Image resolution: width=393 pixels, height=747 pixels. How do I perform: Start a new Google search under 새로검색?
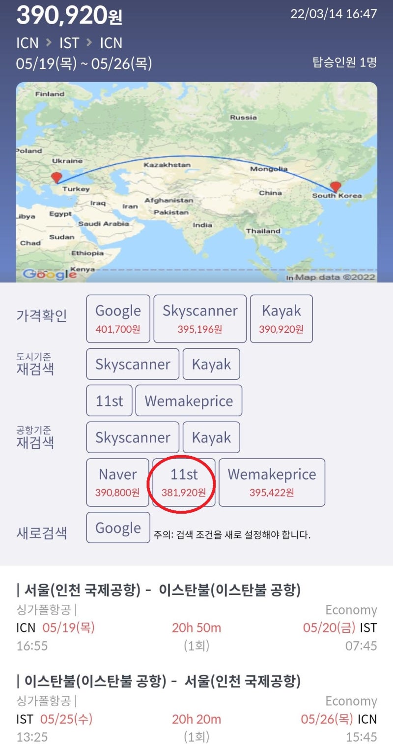tap(118, 527)
